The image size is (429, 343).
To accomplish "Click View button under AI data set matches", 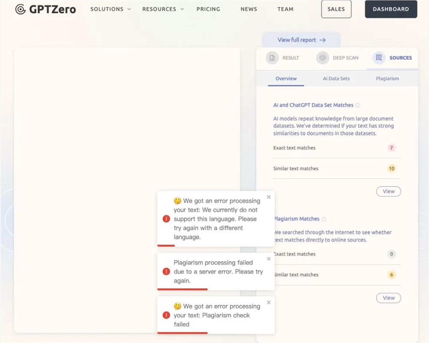I will click(x=389, y=192).
